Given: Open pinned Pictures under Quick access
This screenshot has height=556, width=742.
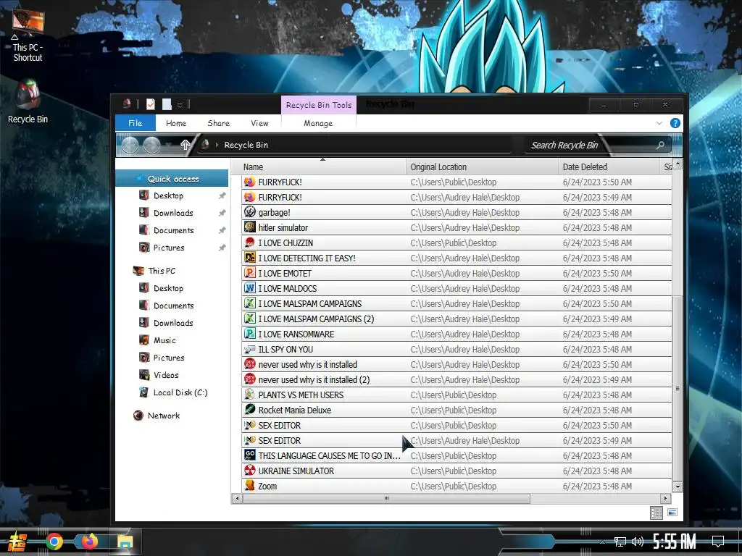Looking at the screenshot, I should point(168,248).
